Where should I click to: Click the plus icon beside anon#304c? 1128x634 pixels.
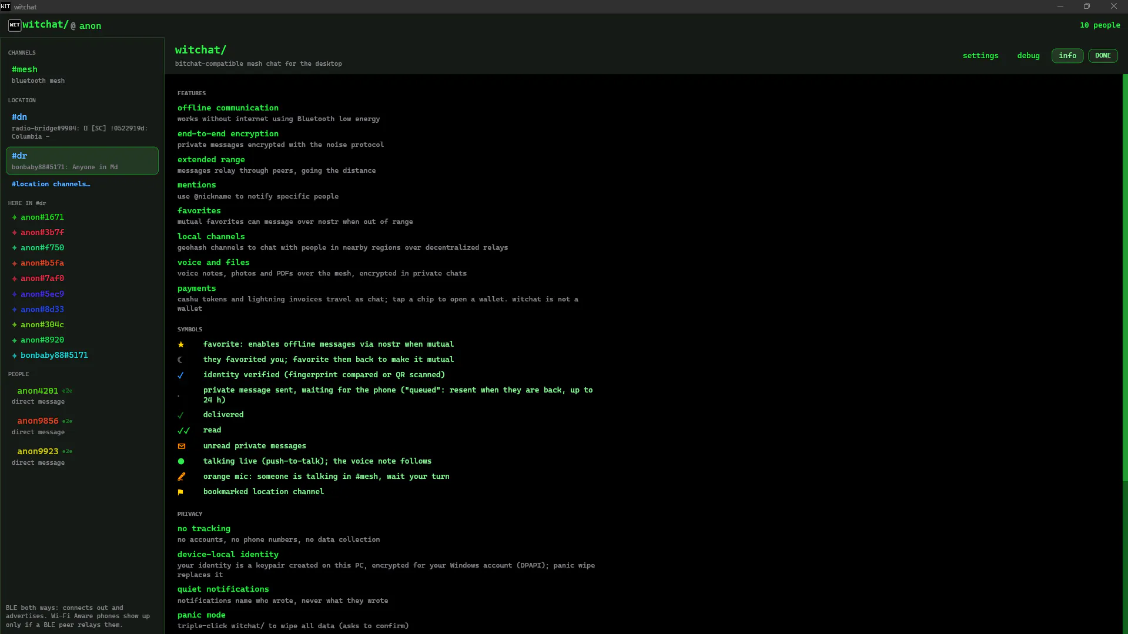(15, 325)
